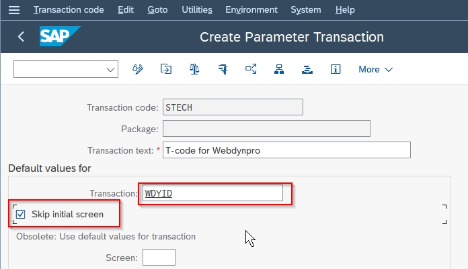This screenshot has height=269, width=468.
Task: Click the Where-Used List toolbar icon
Action: pyautogui.click(x=251, y=69)
